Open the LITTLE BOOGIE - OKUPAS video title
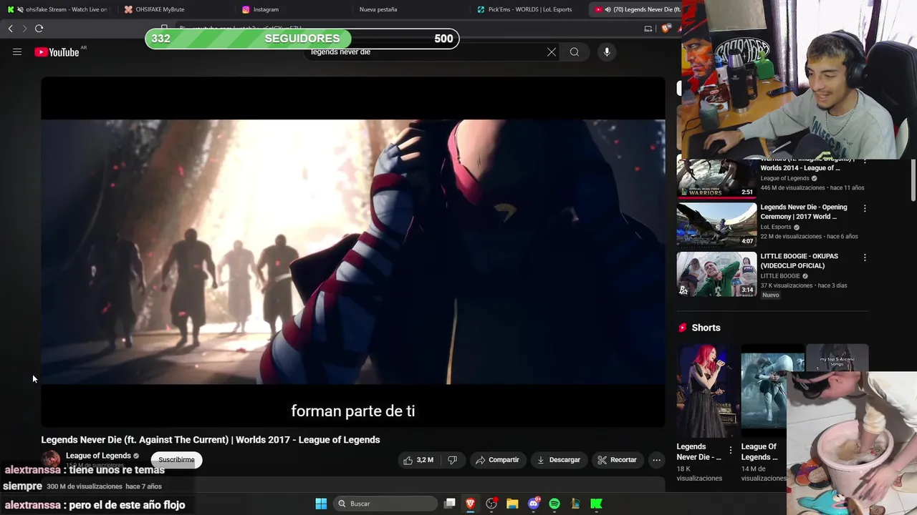The width and height of the screenshot is (917, 515). (x=799, y=260)
